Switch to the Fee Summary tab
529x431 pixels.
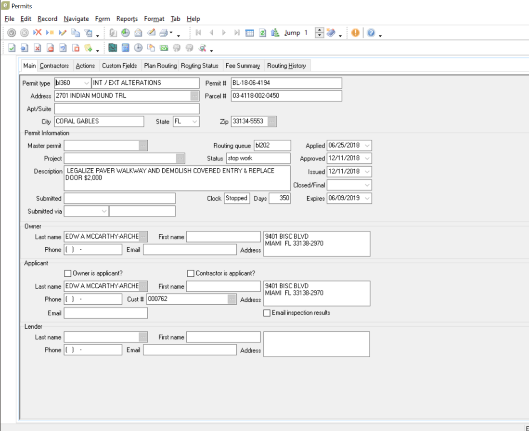tap(243, 66)
